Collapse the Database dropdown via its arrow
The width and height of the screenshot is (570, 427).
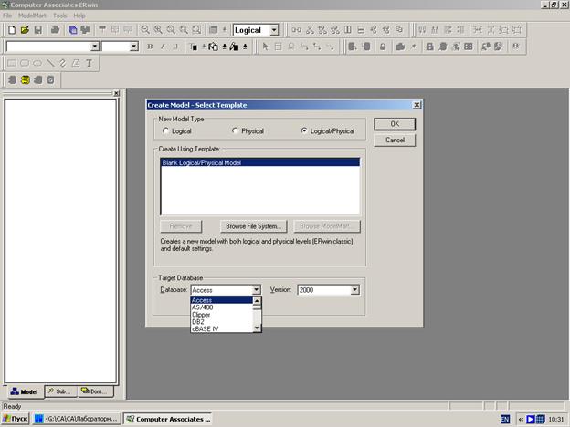pyautogui.click(x=257, y=290)
